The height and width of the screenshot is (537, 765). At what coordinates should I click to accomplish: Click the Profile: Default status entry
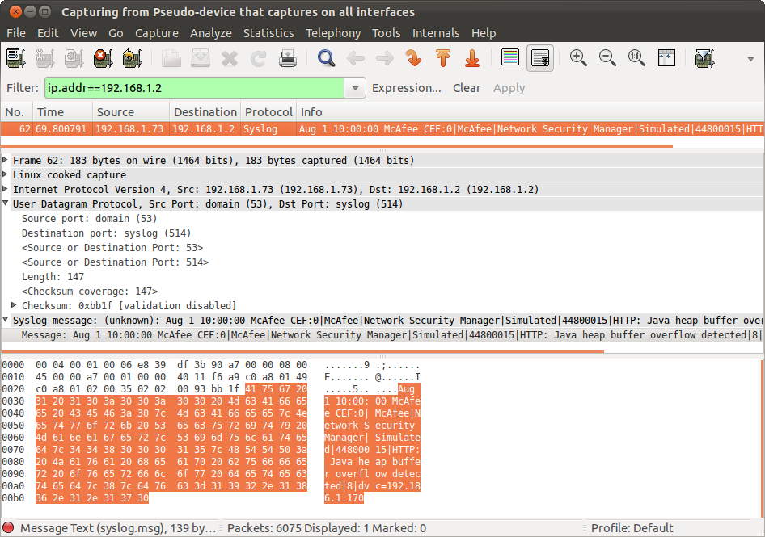click(x=632, y=528)
